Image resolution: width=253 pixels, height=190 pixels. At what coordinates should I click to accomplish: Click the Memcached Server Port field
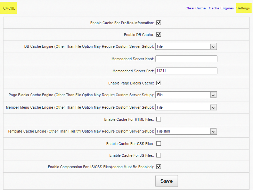tap(186, 71)
